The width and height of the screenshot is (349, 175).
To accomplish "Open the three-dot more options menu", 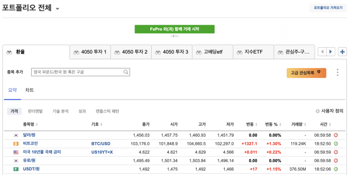I will click(x=337, y=72).
